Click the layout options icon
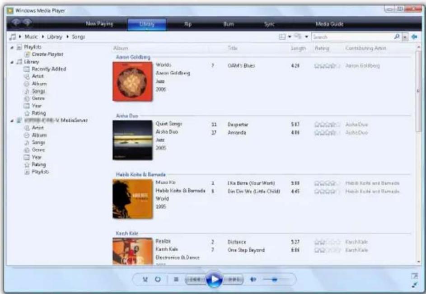The image size is (426, 294). (x=282, y=37)
